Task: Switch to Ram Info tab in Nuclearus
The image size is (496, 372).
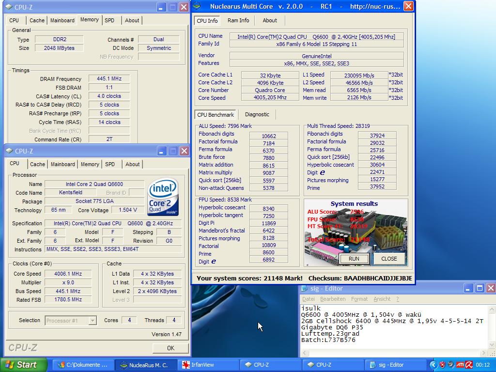Action: [238, 20]
